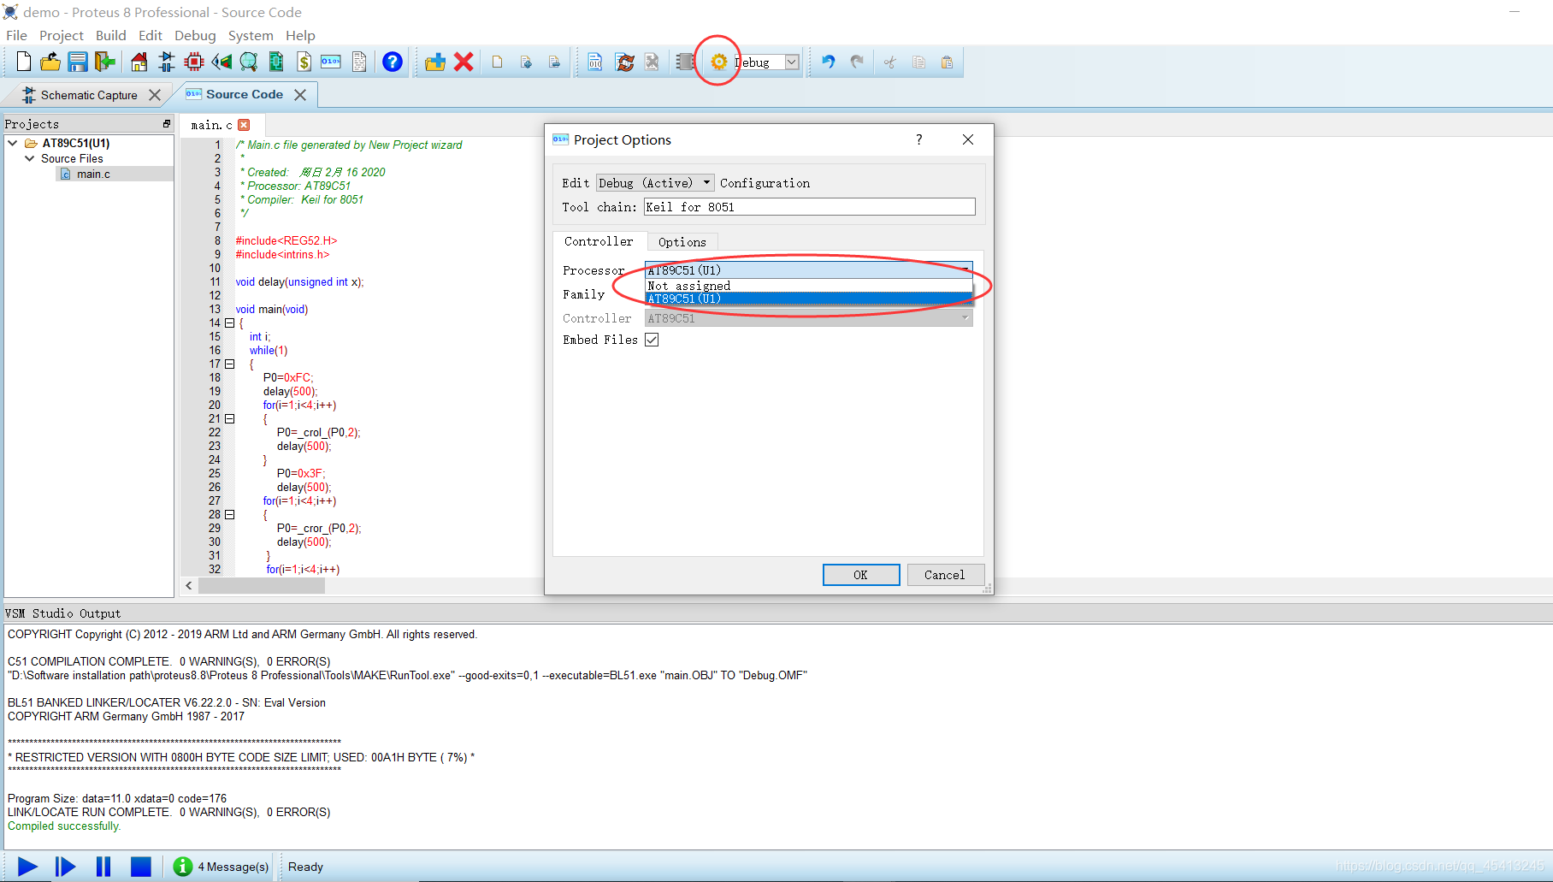Click the Source Code toolbar icon
This screenshot has height=882, width=1553.
click(x=331, y=62)
